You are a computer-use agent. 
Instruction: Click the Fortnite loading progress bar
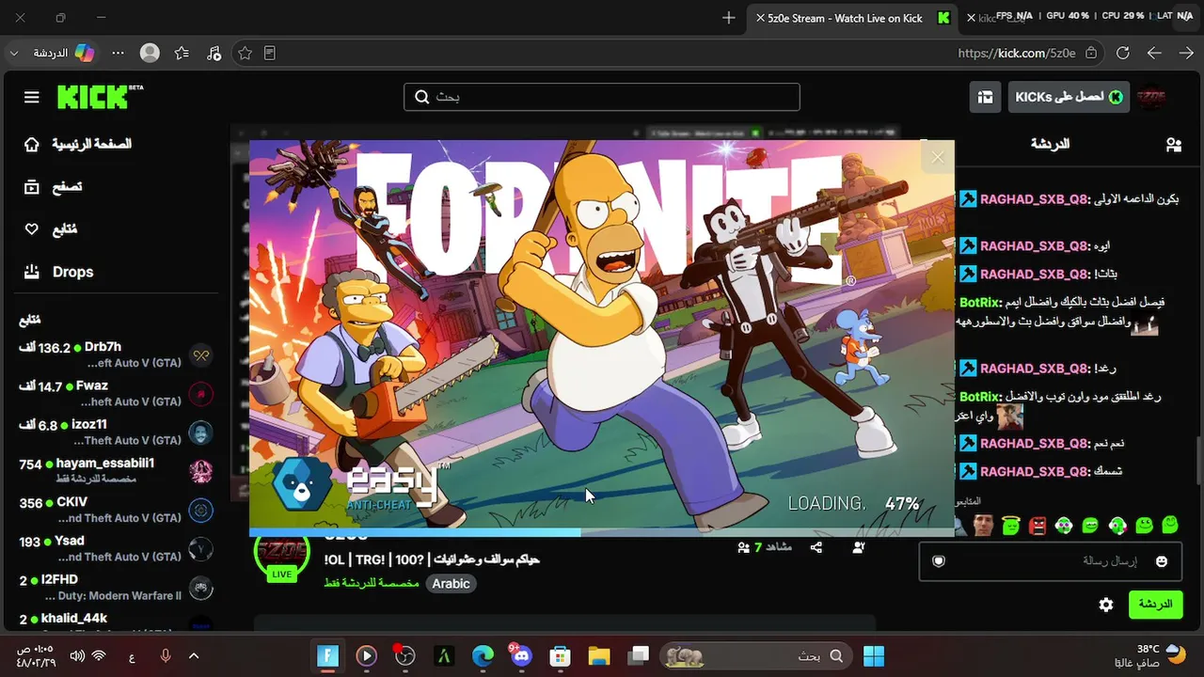602,532
